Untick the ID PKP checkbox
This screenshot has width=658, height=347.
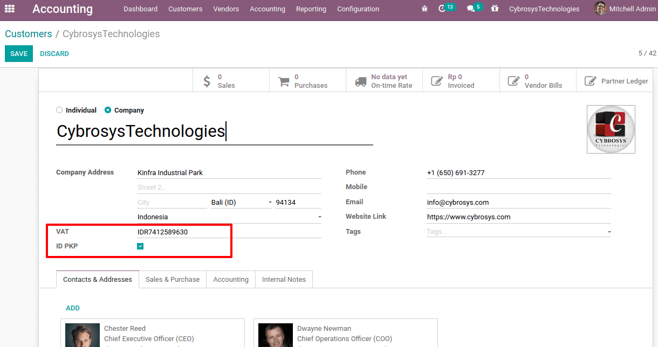pos(140,246)
